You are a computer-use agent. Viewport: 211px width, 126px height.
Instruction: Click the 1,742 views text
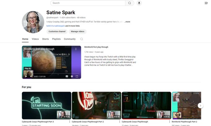tap(89, 52)
